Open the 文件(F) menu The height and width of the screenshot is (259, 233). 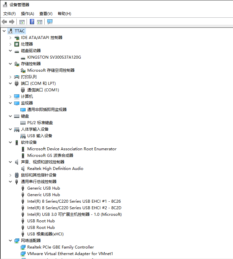coord(10,14)
